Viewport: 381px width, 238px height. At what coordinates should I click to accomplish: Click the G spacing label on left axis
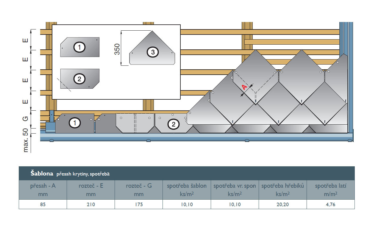pyautogui.click(x=26, y=118)
